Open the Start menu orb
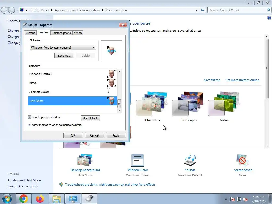 click(x=7, y=199)
